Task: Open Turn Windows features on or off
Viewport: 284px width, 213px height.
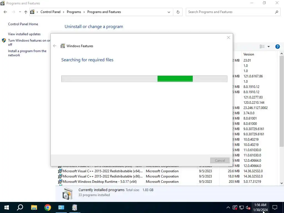Action: coord(29,42)
